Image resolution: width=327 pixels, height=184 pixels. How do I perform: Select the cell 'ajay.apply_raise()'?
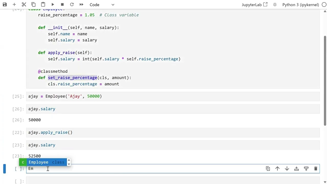(x=173, y=132)
